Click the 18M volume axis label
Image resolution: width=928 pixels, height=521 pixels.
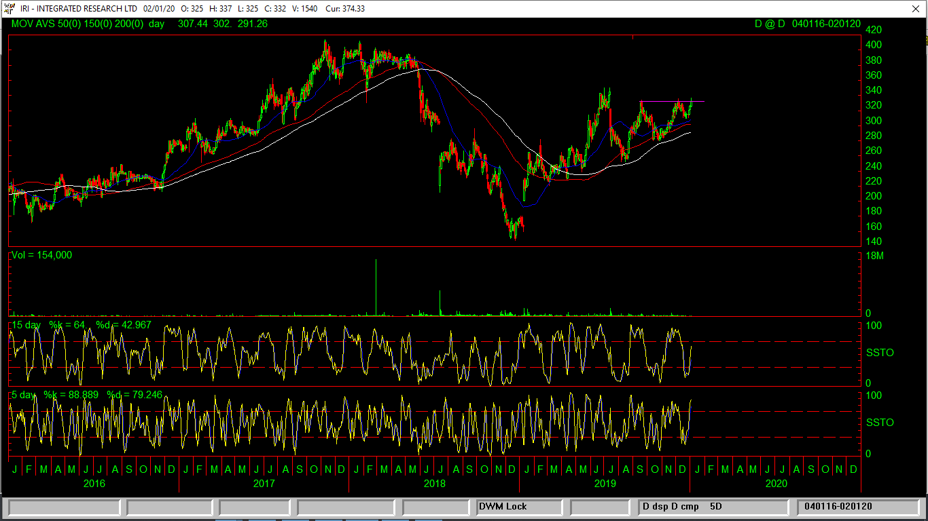[x=875, y=256]
